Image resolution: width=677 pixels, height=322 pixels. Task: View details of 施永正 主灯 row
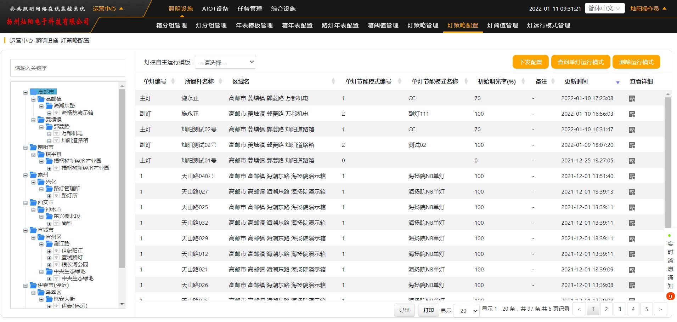[632, 99]
